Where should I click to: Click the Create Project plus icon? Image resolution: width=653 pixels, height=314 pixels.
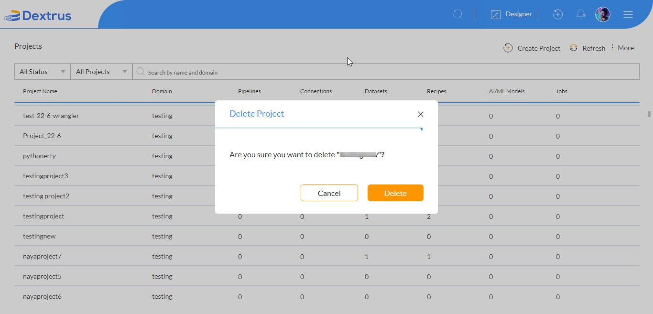click(508, 48)
